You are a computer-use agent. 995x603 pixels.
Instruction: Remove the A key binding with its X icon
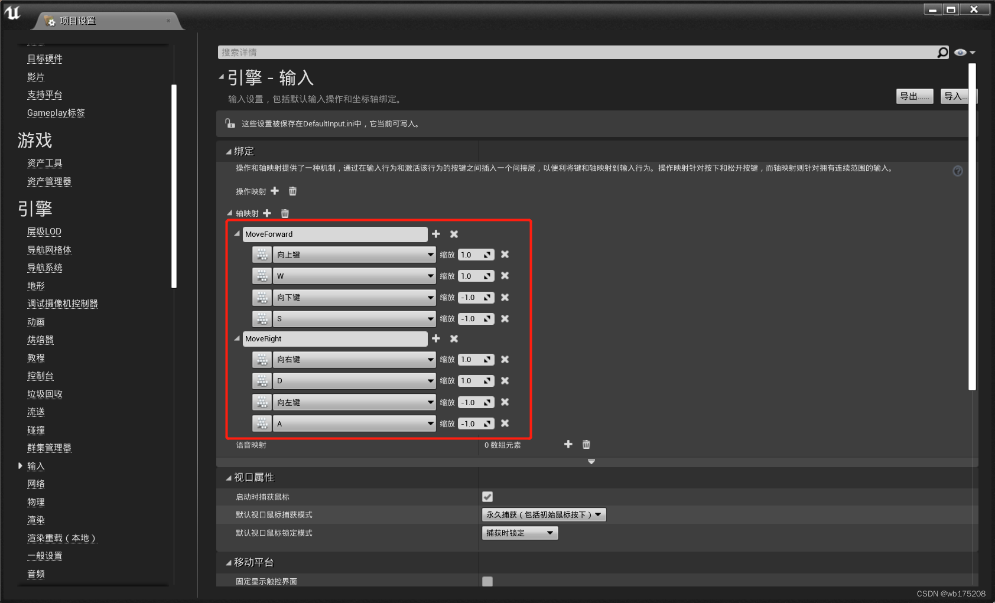pyautogui.click(x=505, y=423)
